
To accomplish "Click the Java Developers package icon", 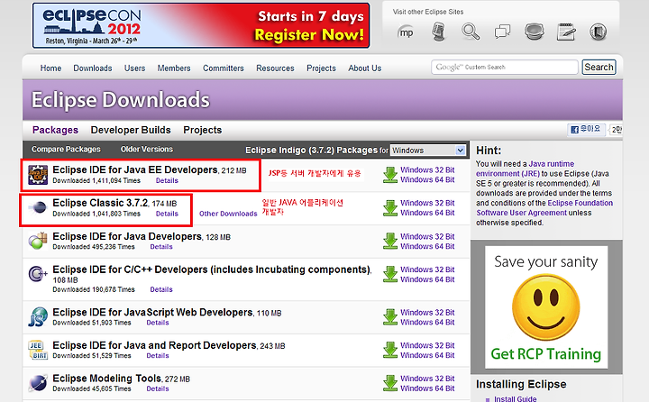I will (x=38, y=241).
